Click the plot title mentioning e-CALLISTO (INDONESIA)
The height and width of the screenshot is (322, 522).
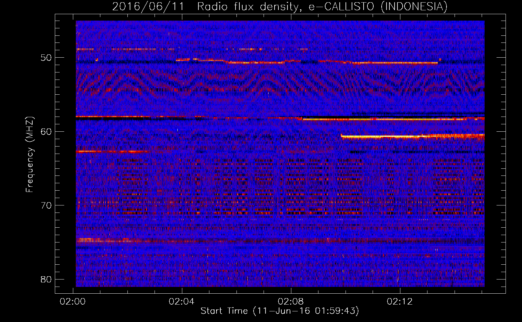point(280,6)
